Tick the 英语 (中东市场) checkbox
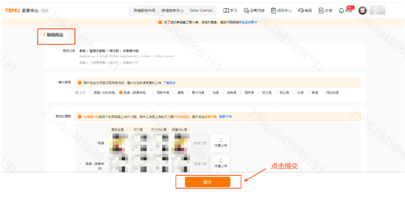This screenshot has width=405, height=198. coord(91,93)
